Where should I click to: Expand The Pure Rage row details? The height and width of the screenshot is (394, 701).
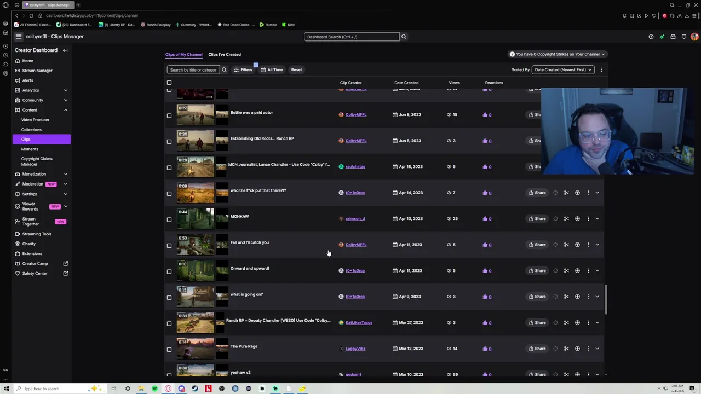coord(597,349)
